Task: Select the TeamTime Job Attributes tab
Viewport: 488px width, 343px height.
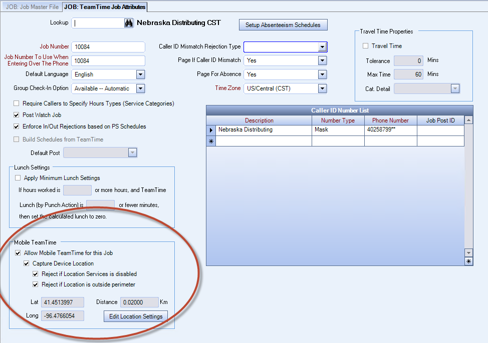Action: (x=105, y=6)
